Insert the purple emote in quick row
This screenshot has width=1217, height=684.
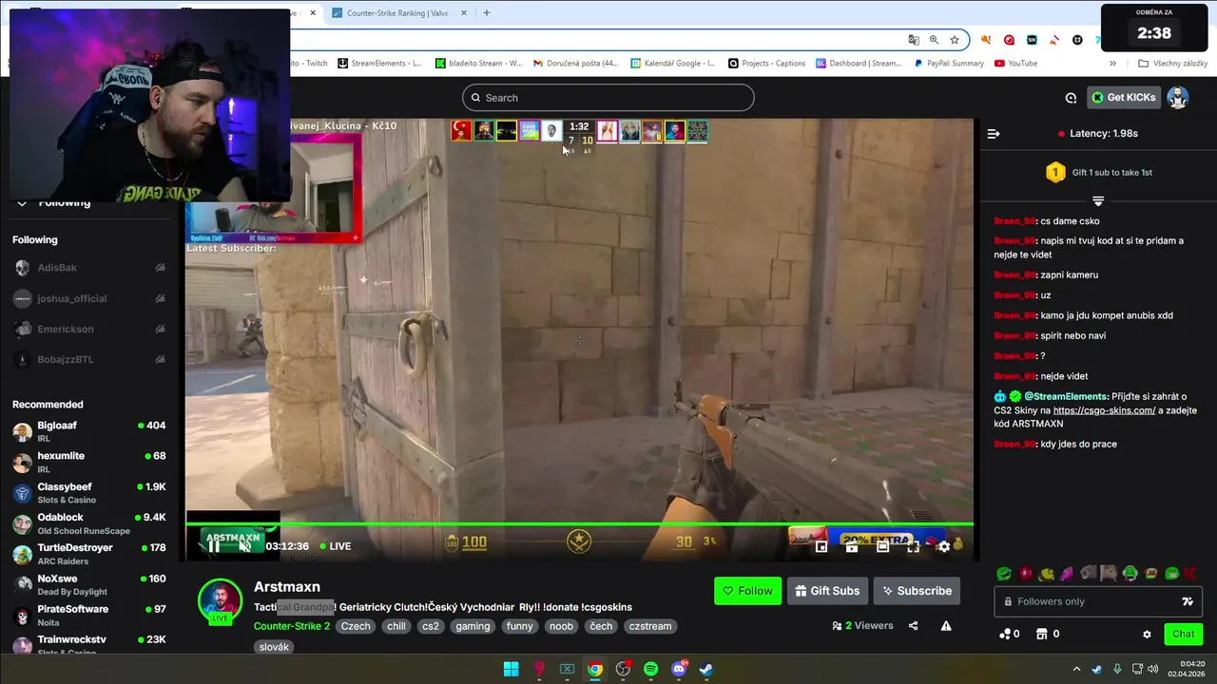(x=1067, y=574)
